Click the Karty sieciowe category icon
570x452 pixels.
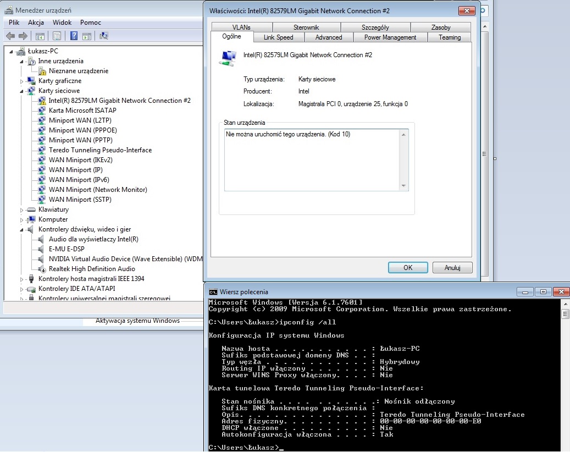click(x=32, y=91)
